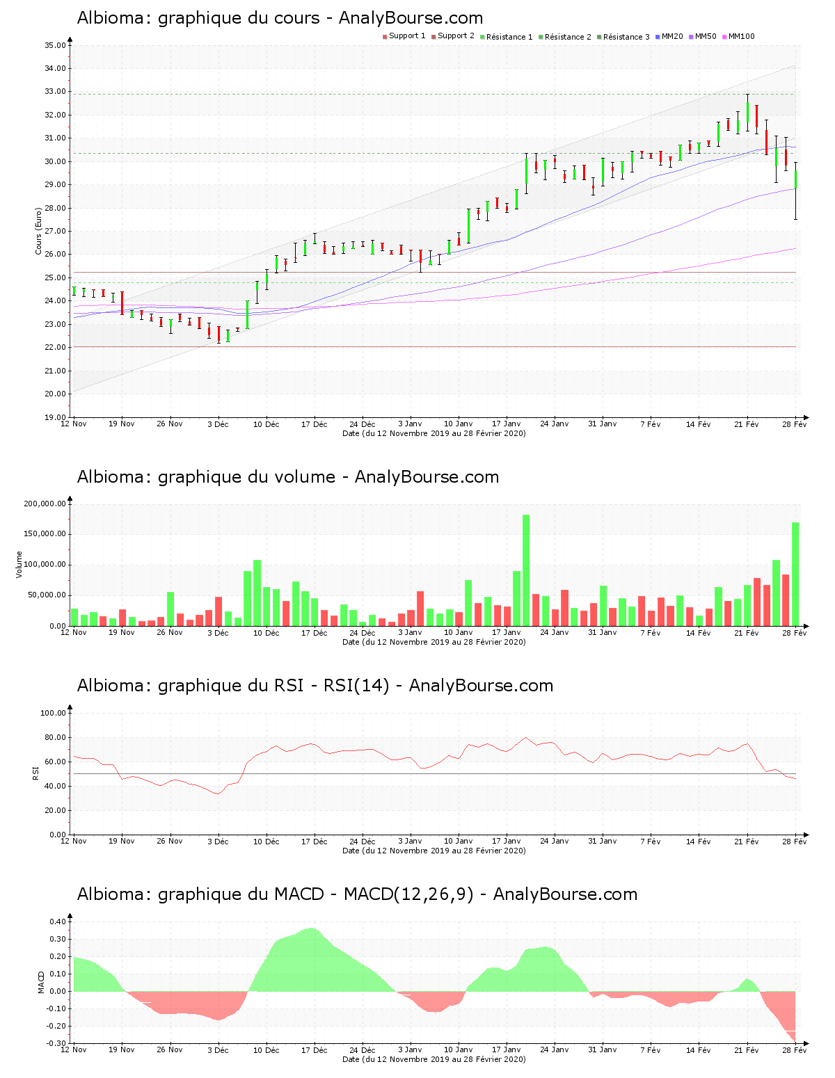Click the 19.00 value on price axis
This screenshot has height=1078, width=835.
[x=55, y=417]
